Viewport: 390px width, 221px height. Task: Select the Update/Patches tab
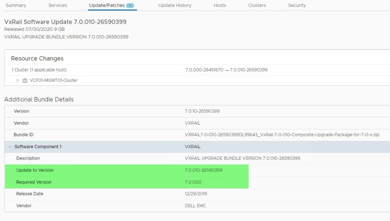click(x=106, y=6)
